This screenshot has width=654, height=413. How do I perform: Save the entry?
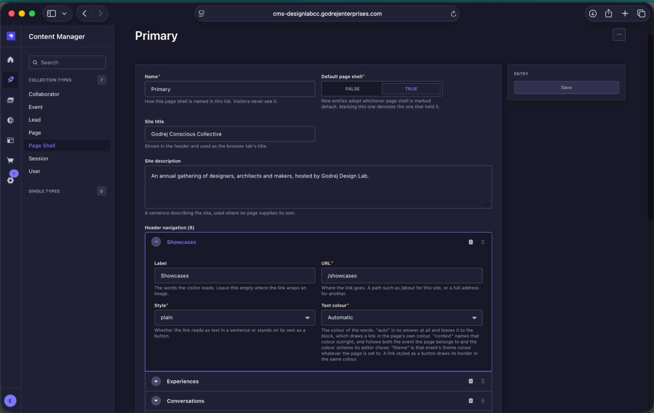[x=566, y=87]
